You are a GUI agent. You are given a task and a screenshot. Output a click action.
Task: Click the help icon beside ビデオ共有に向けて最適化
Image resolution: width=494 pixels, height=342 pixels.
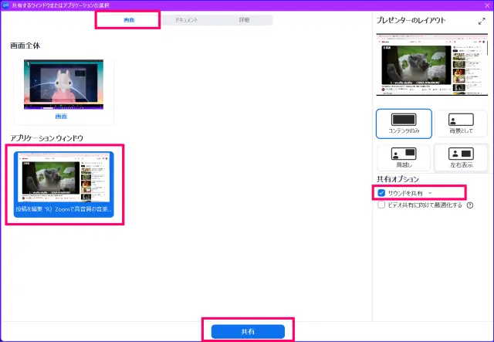click(470, 205)
